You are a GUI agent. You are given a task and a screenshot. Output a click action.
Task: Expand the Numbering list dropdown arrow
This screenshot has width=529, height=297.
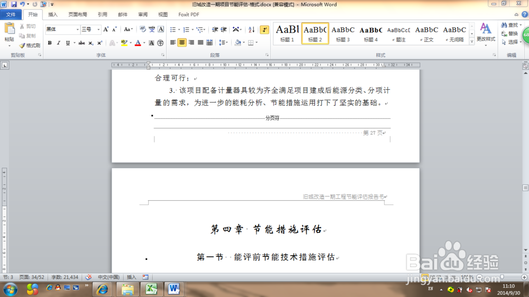(x=193, y=30)
